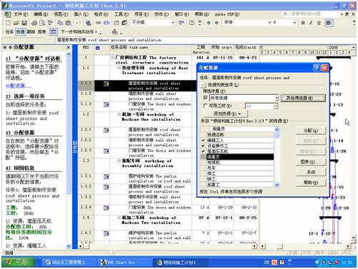Toggle the 所有资源 filter checkbox
The width and height of the screenshot is (358, 269).
pos(206,98)
